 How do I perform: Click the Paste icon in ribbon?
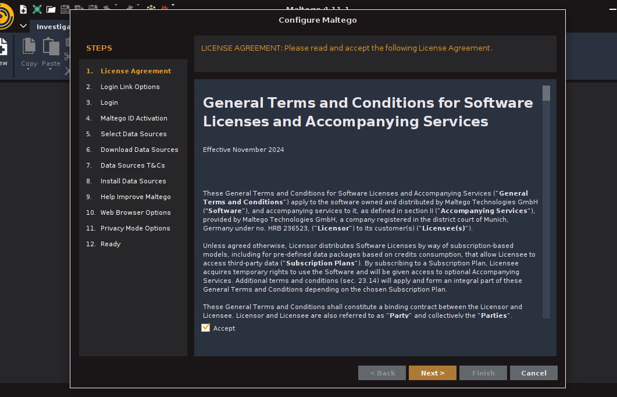51,47
